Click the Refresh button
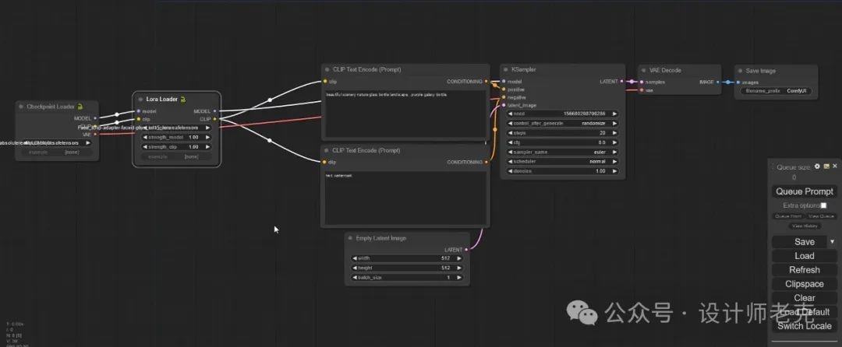The width and height of the screenshot is (842, 347). click(804, 270)
